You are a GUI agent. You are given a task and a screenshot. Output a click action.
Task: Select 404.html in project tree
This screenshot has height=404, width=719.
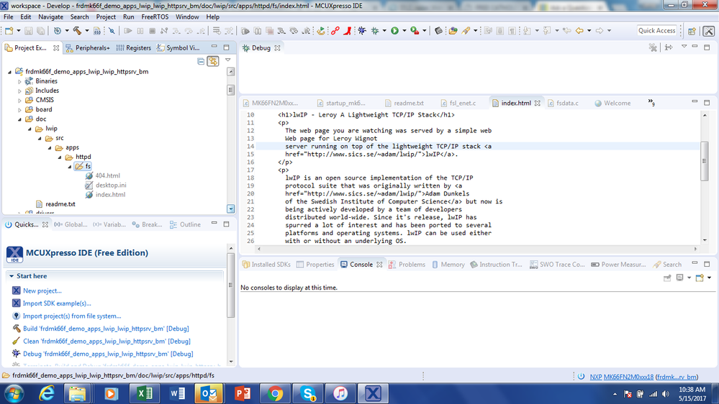point(107,176)
